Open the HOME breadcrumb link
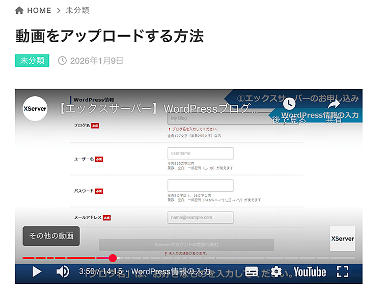 [39, 10]
